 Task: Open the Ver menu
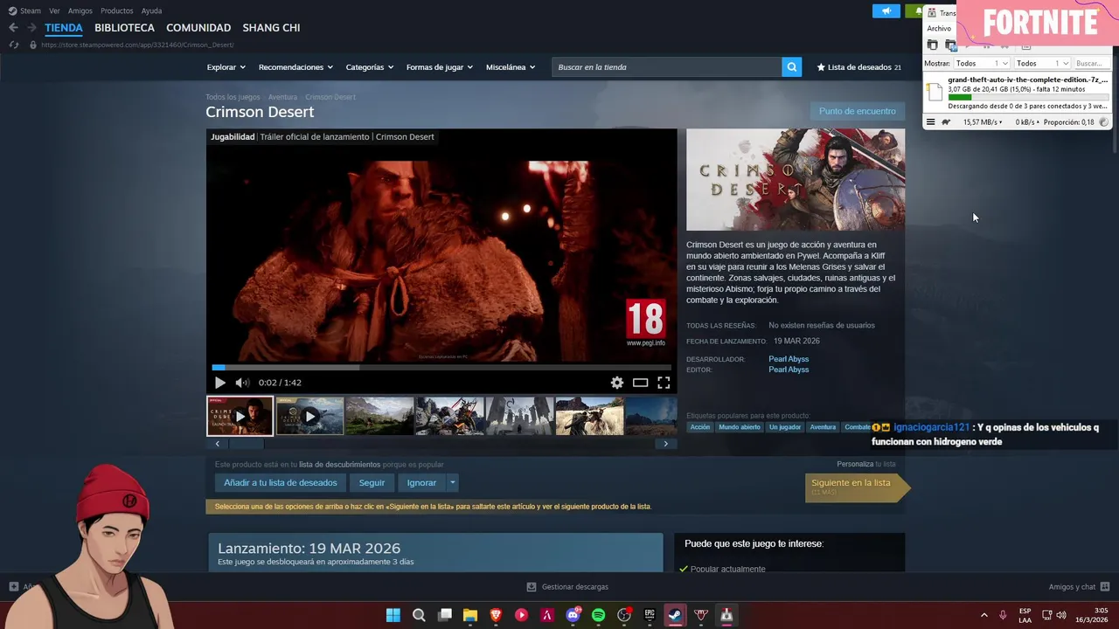pos(54,10)
